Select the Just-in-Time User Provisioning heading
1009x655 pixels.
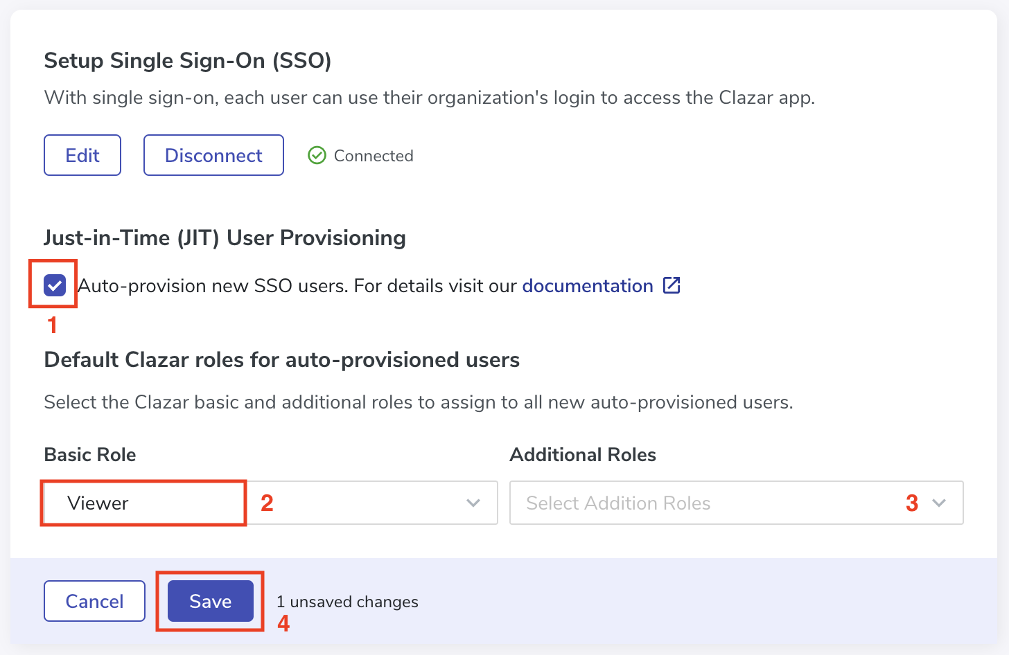[x=225, y=237]
